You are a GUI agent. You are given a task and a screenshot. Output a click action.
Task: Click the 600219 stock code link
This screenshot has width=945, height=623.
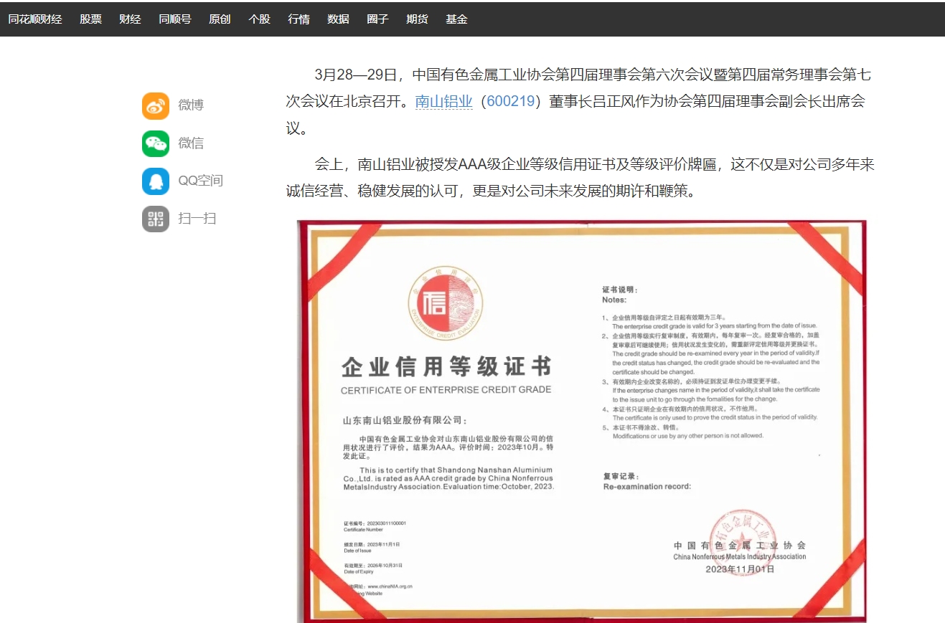tap(511, 102)
